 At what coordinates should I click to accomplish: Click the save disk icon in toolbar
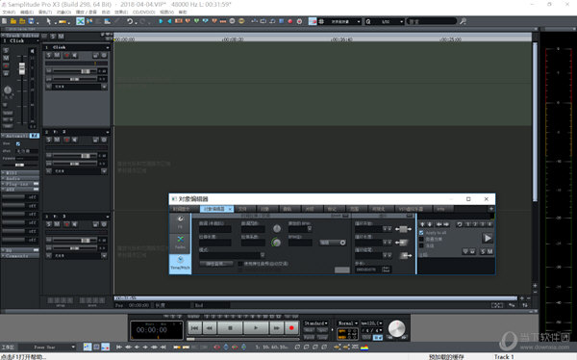(31, 21)
